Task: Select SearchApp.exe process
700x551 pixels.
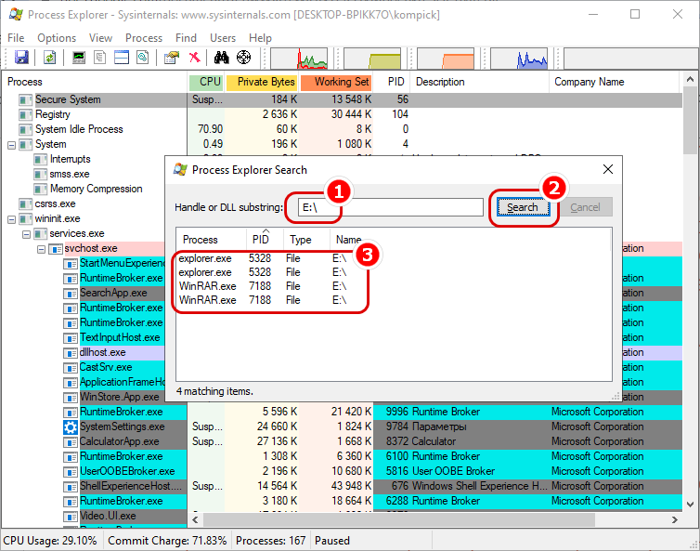Action: click(113, 293)
